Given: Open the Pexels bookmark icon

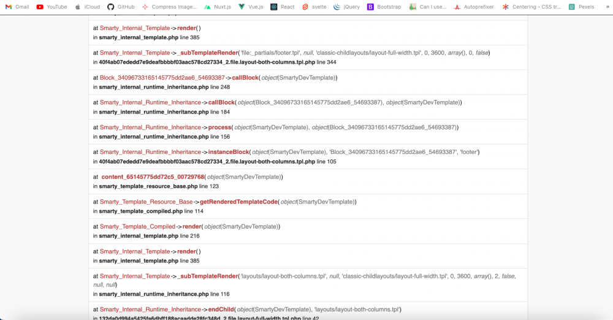Looking at the screenshot, I should [571, 7].
